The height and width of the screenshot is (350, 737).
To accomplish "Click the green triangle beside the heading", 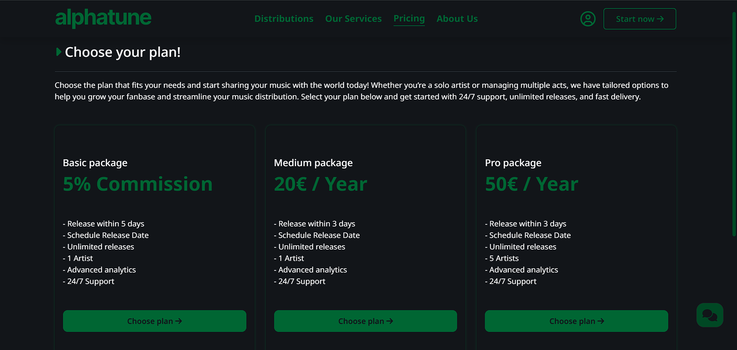I will pyautogui.click(x=58, y=52).
